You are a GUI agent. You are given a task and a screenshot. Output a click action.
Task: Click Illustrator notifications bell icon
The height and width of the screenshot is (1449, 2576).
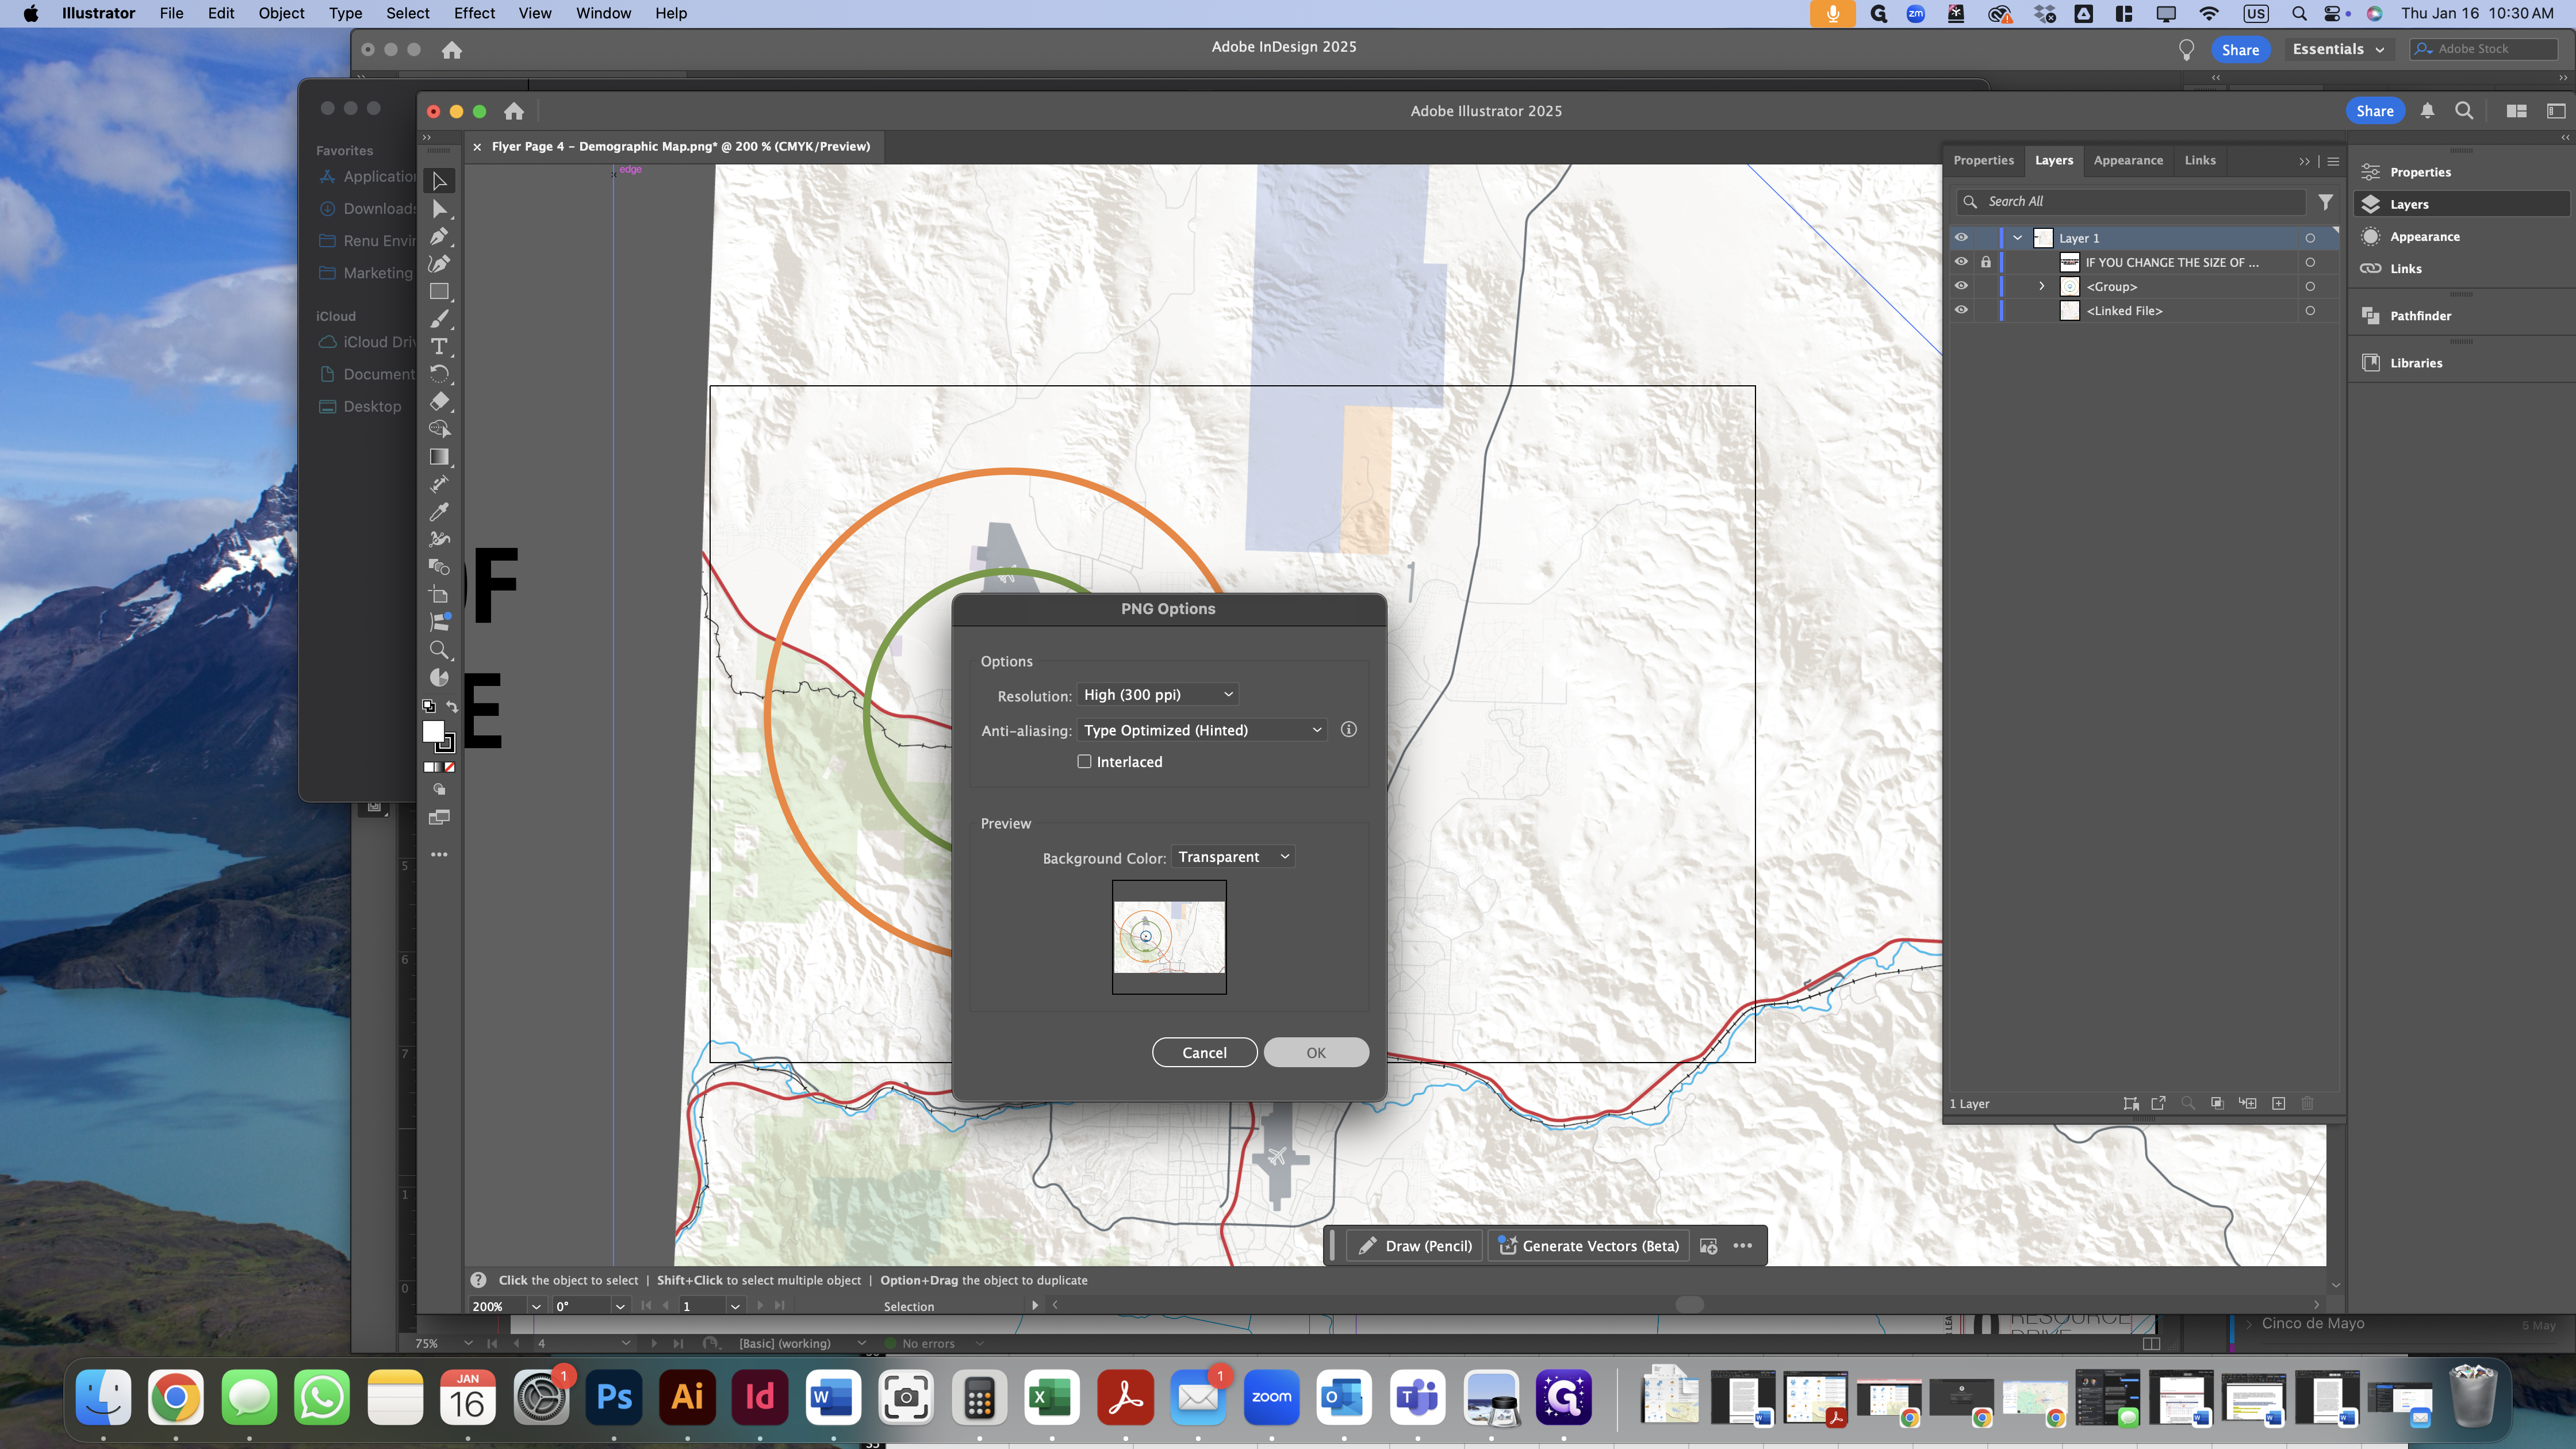[2427, 111]
